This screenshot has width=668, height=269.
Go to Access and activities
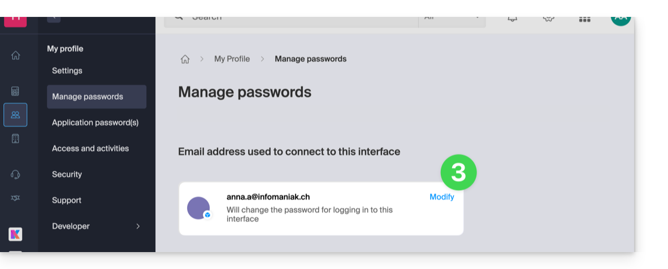(x=90, y=148)
